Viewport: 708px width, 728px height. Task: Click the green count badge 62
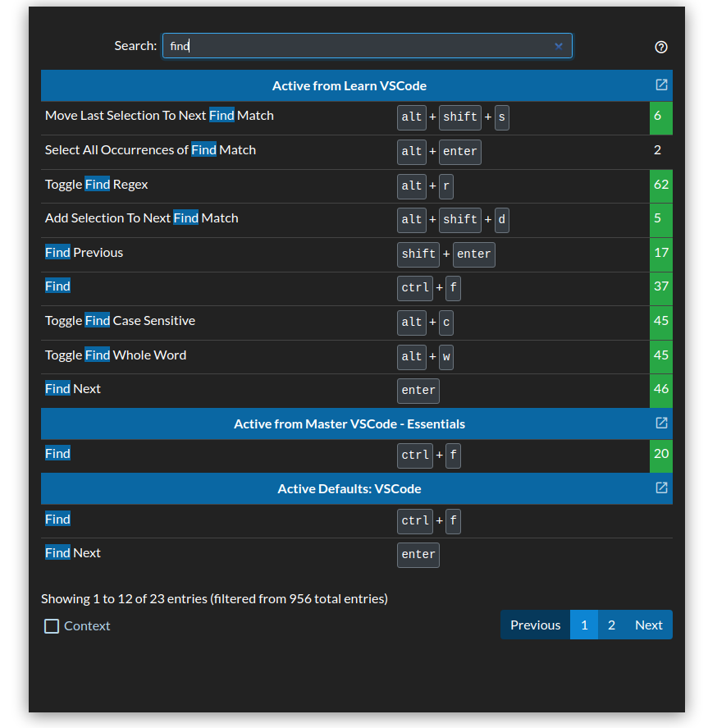pyautogui.click(x=660, y=186)
